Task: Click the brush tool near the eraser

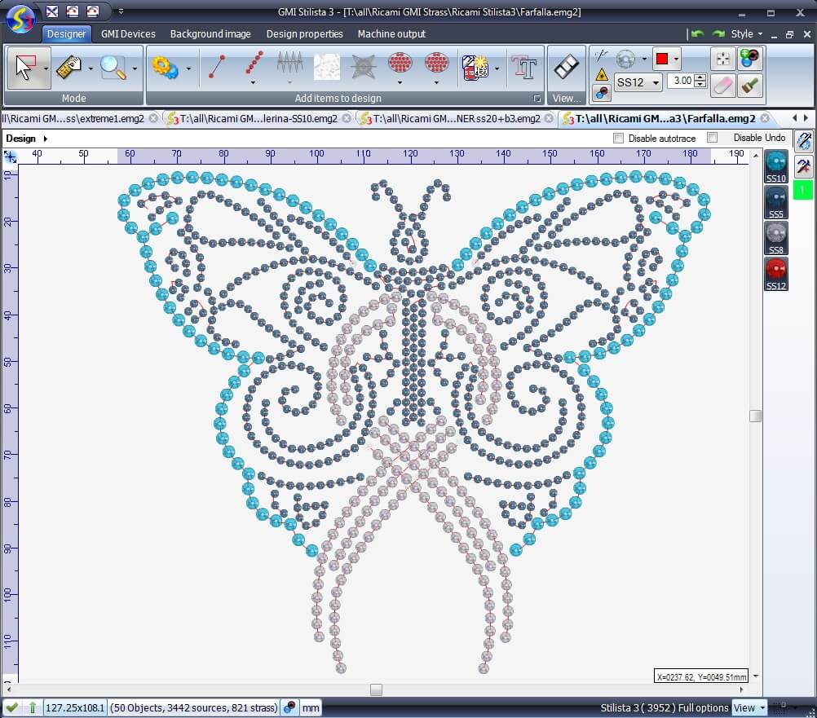Action: 750,84
